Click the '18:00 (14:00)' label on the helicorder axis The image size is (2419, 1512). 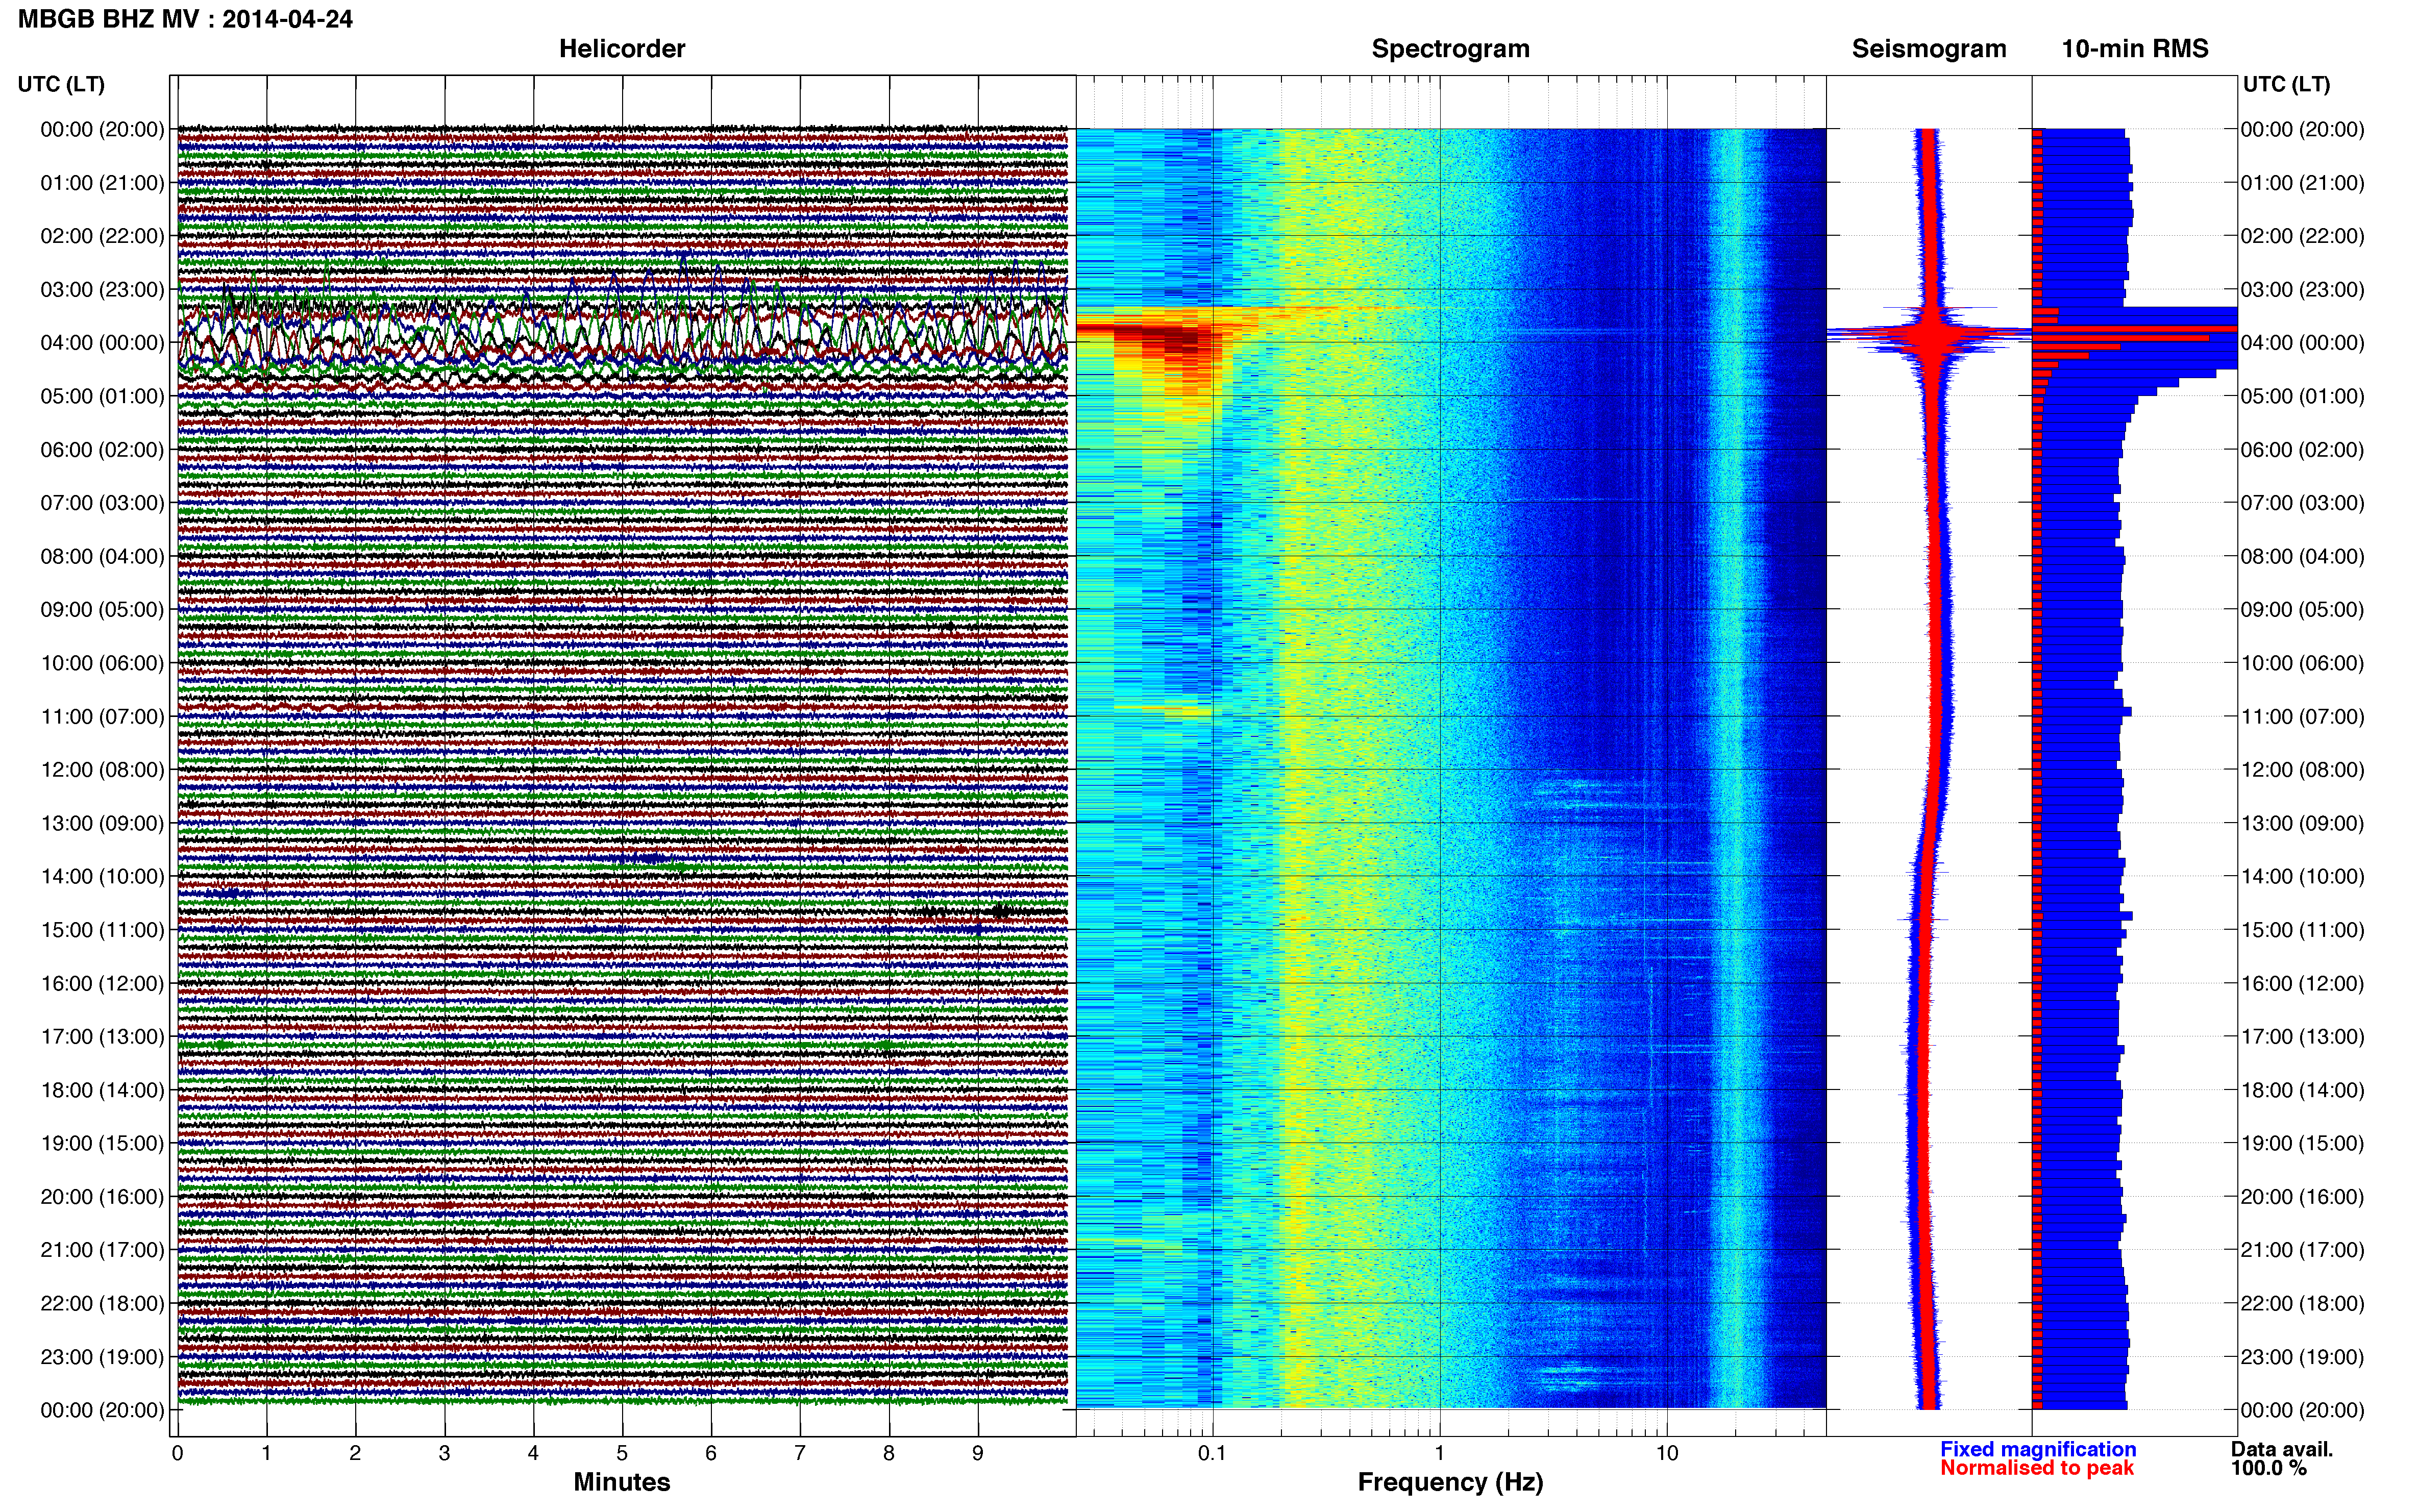[102, 1090]
